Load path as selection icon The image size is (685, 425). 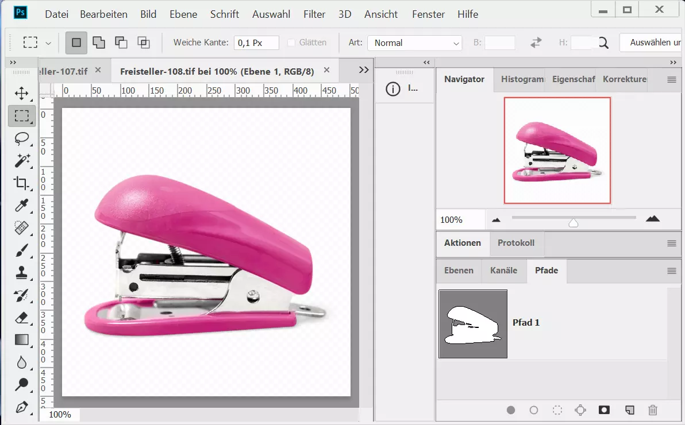tap(557, 410)
